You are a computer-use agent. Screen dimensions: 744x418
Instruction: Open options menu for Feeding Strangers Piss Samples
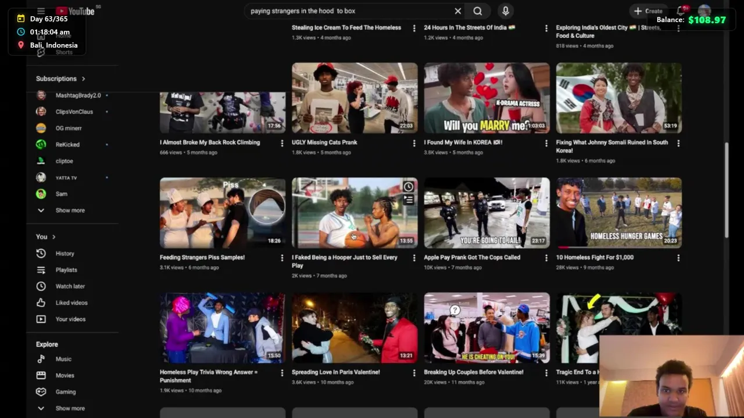pos(282,258)
